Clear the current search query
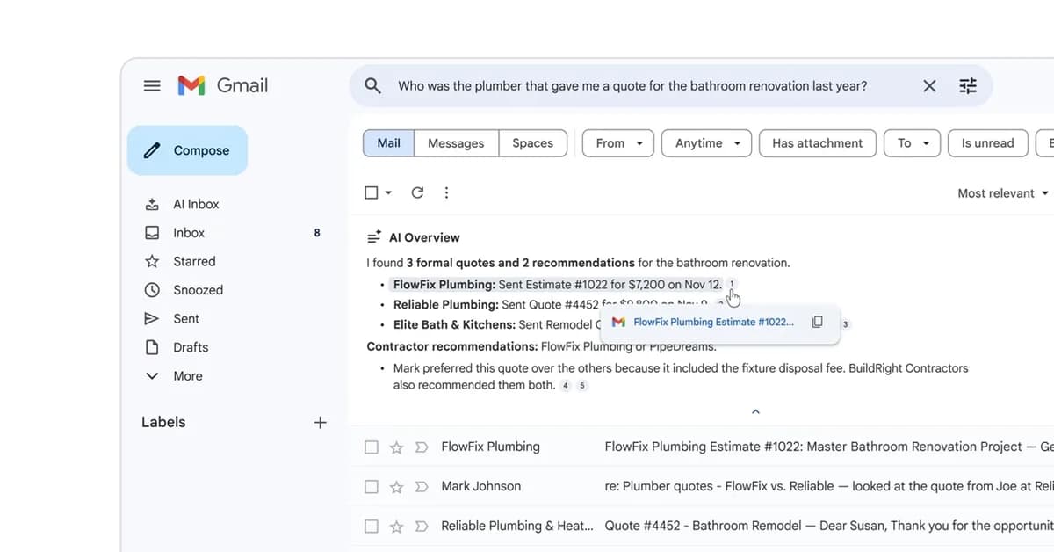Image resolution: width=1054 pixels, height=552 pixels. tap(929, 85)
